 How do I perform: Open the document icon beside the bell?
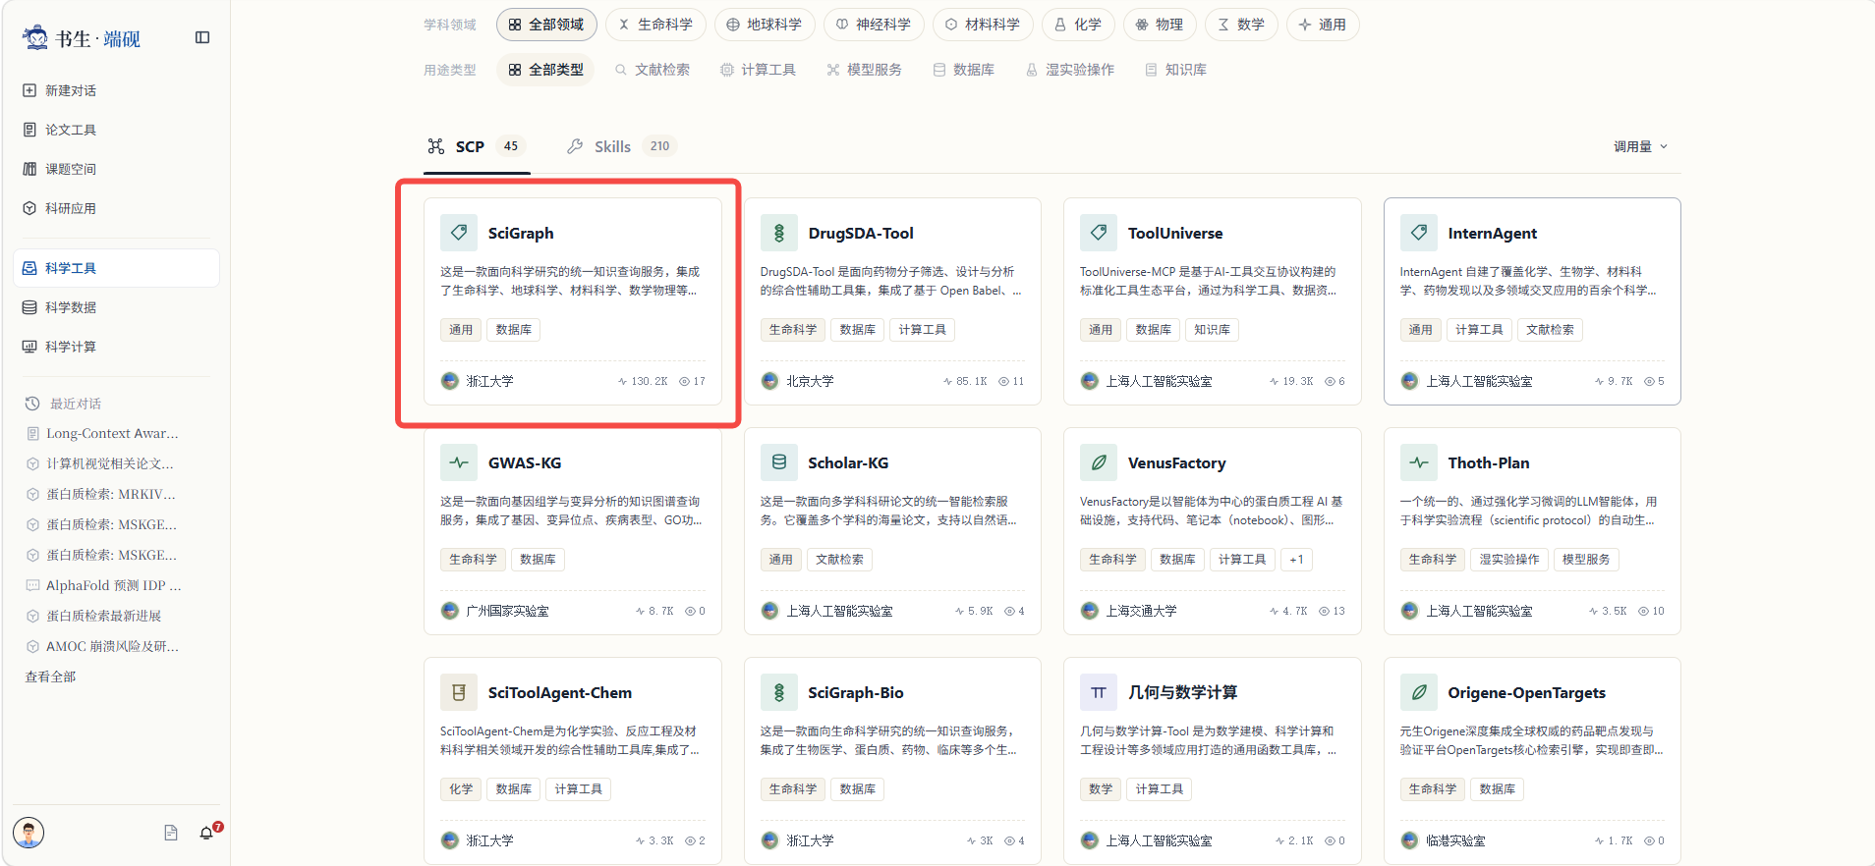[x=171, y=833]
